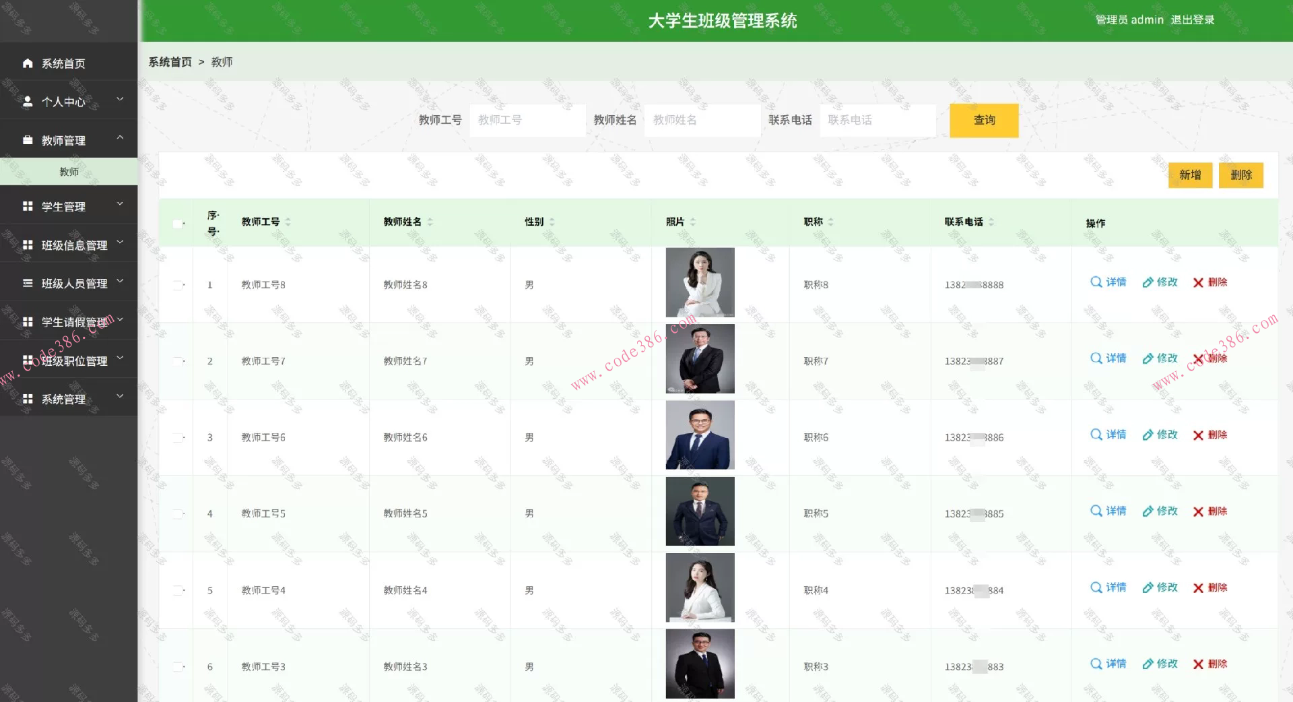The image size is (1293, 702).
Task: Click the list icon next to 班级人员管理
Action: (x=28, y=283)
